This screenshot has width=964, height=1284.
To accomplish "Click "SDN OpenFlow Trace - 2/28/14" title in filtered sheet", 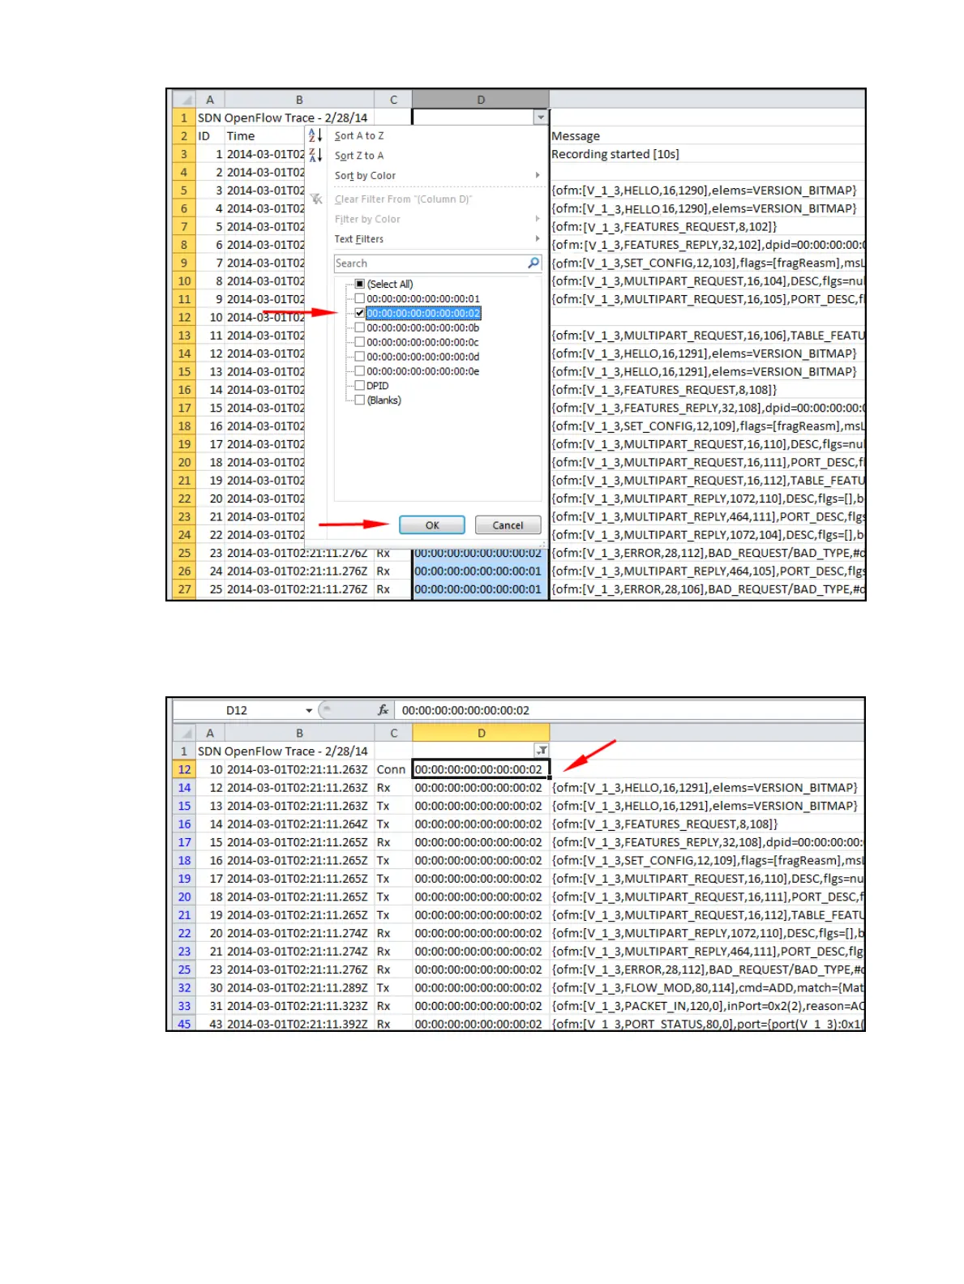I will click(x=283, y=751).
